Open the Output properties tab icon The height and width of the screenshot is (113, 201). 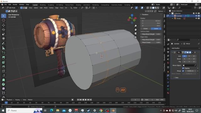[168, 52]
